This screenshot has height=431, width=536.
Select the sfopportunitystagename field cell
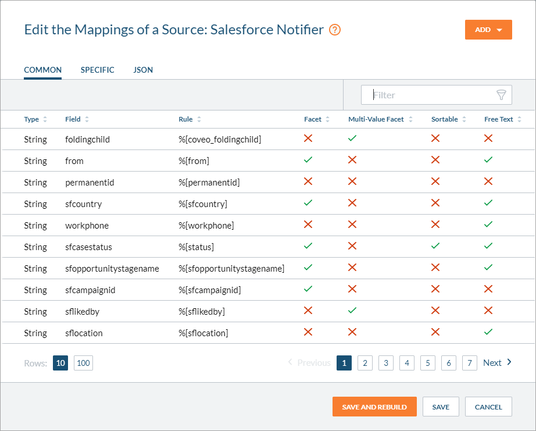(112, 269)
